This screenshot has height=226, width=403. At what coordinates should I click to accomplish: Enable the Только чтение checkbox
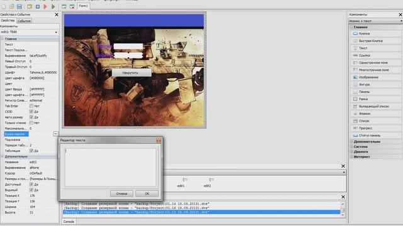[31, 123]
